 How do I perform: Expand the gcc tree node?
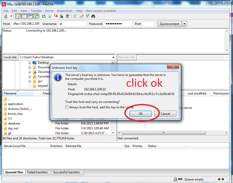point(30,81)
